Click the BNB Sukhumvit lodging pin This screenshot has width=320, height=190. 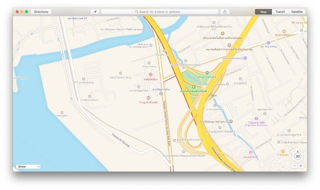tap(245, 58)
